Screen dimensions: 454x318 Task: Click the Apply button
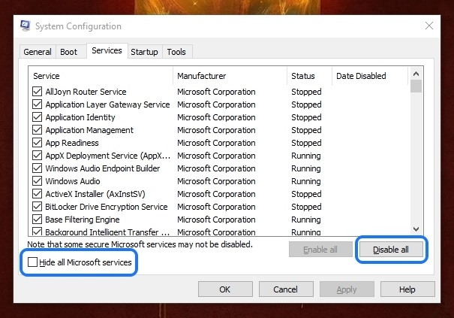click(x=347, y=289)
